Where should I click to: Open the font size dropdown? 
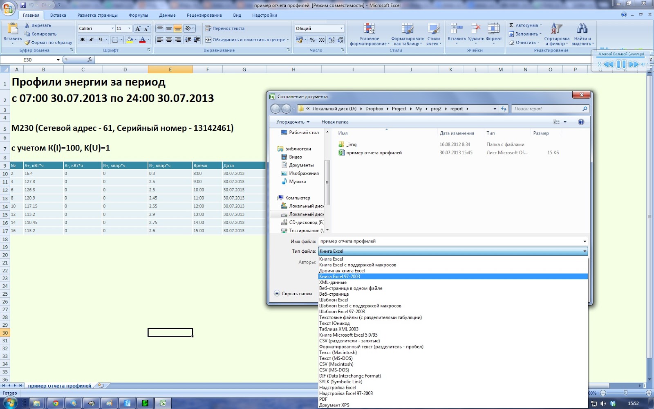click(129, 28)
